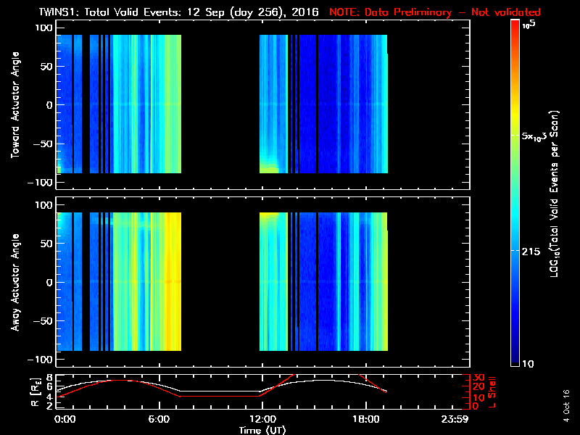Click the 18:00 time axis tick label
This screenshot has width=580, height=435.
tap(365, 420)
